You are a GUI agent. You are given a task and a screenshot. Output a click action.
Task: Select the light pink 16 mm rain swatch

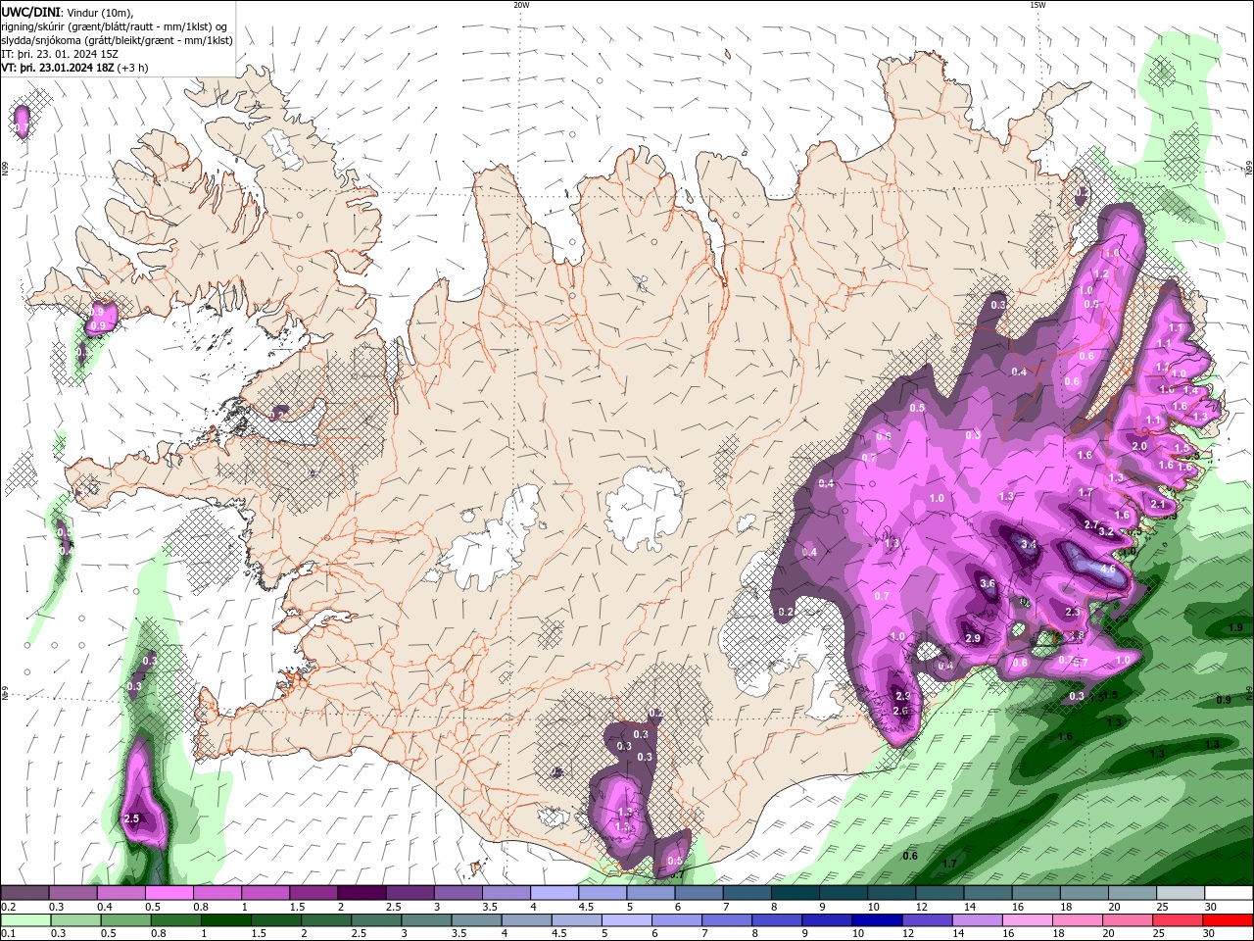(x=1027, y=920)
